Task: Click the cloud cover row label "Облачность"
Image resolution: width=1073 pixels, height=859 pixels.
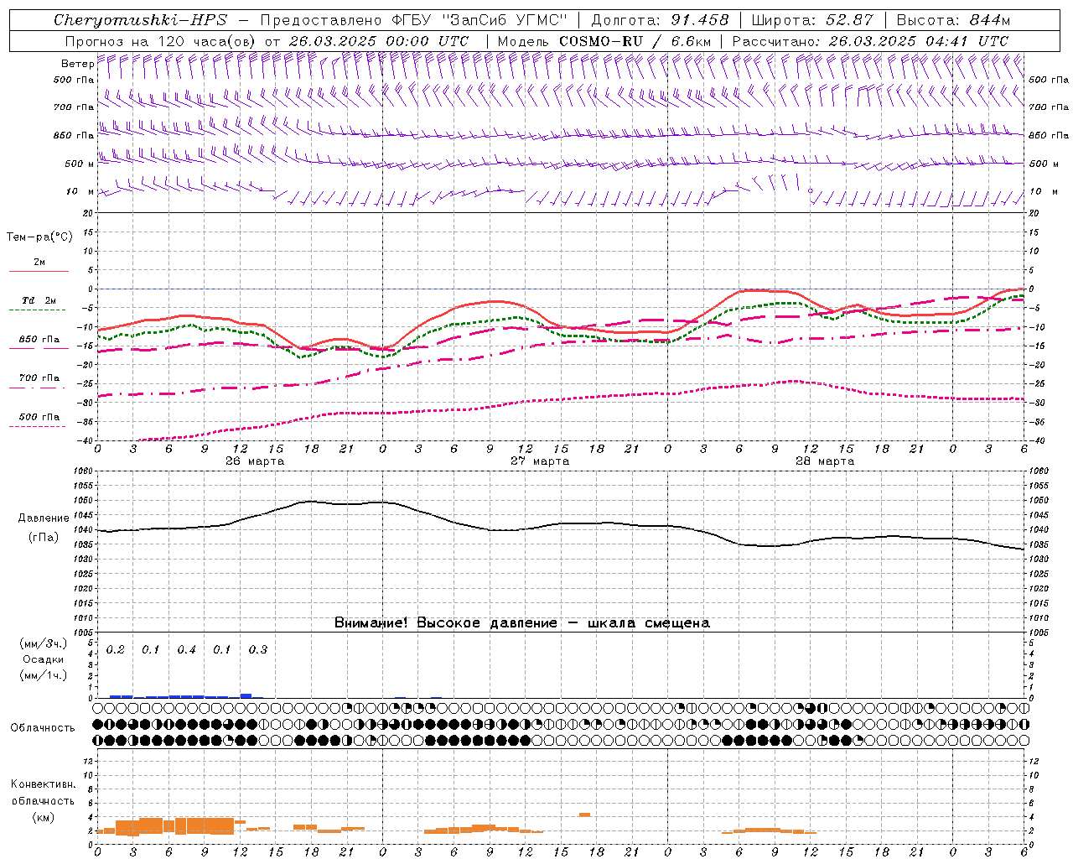Action: [43, 727]
